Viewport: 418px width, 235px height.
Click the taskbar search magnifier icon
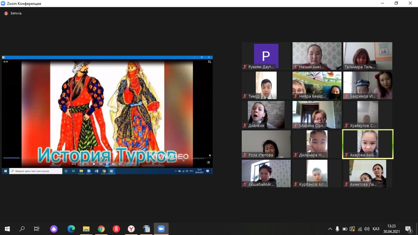tap(22, 229)
